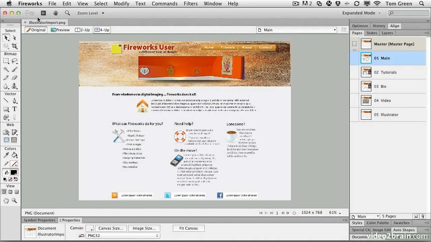The image size is (431, 242).
Task: Select the Magic Wand tool
Action: [6, 70]
